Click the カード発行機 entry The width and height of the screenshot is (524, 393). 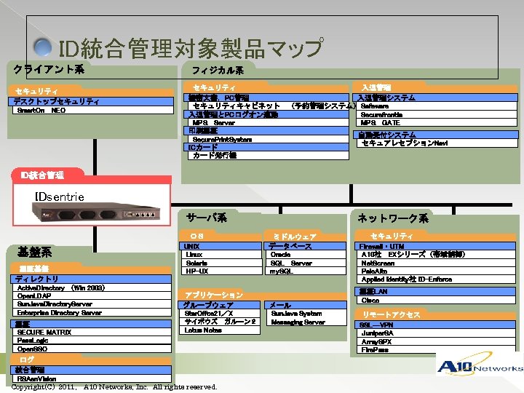[269, 156]
